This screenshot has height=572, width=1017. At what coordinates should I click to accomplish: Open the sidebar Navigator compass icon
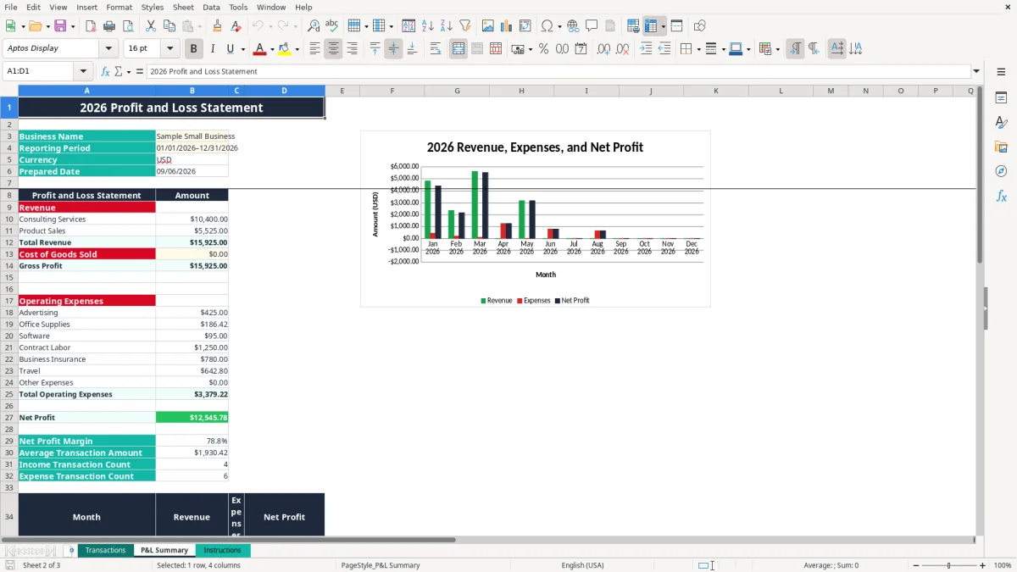coord(1001,171)
